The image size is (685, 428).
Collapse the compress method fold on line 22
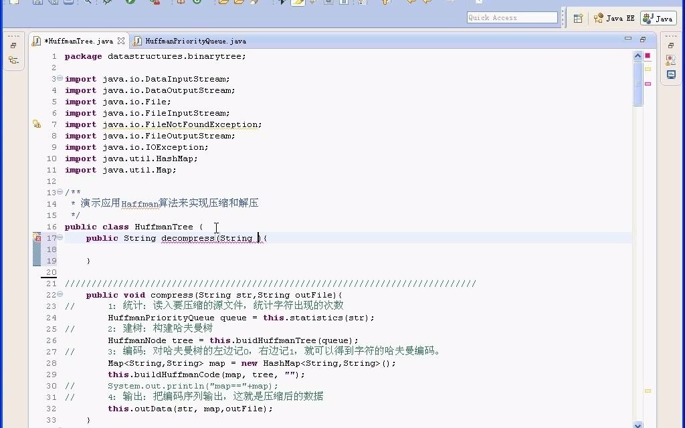(59, 294)
